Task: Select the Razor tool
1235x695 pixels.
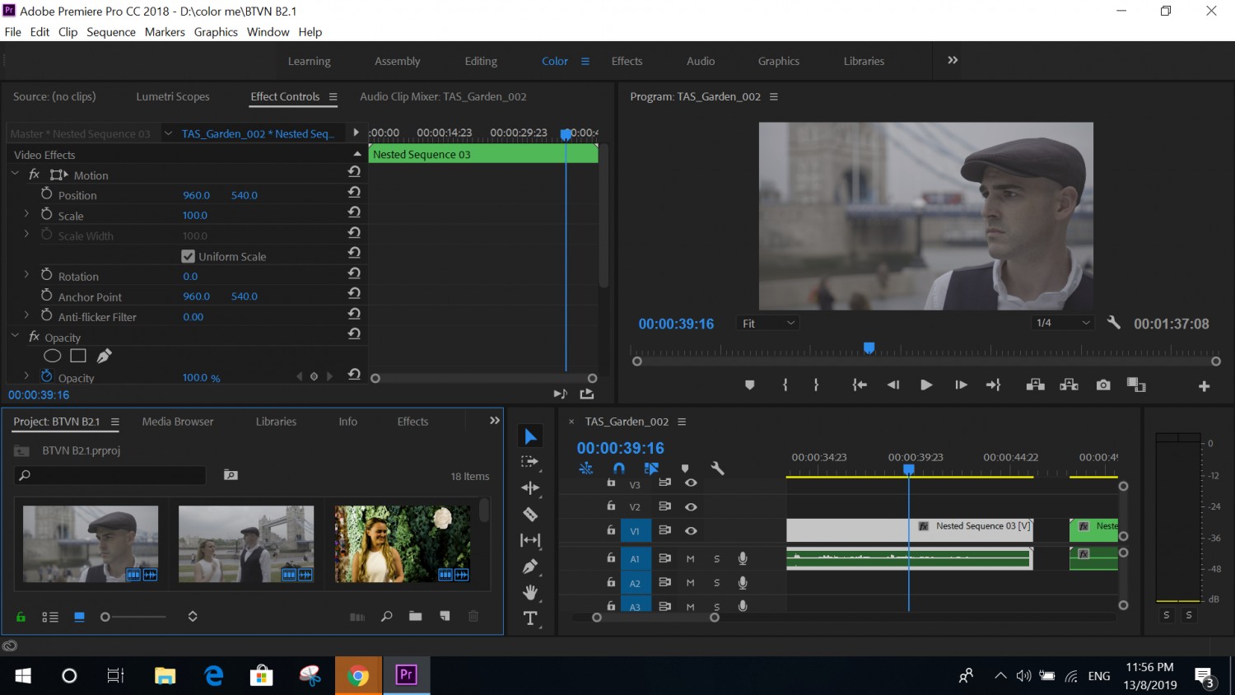Action: tap(530, 515)
